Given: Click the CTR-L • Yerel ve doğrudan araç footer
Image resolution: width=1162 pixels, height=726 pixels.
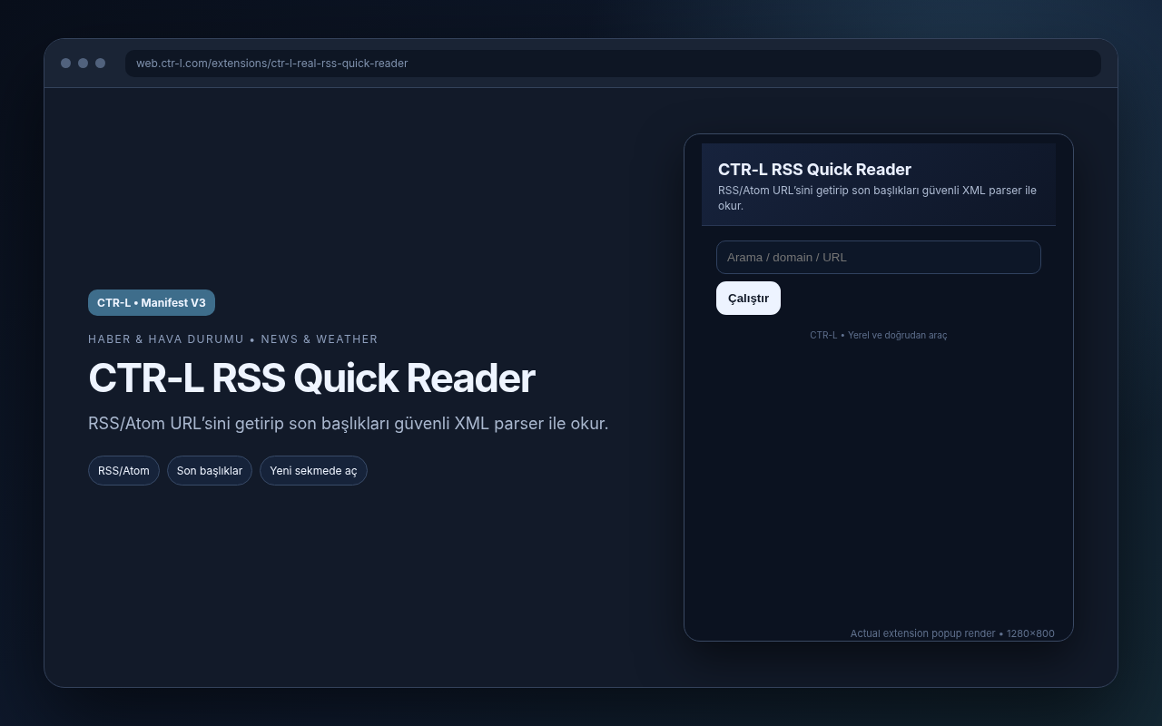Looking at the screenshot, I should (x=878, y=335).
